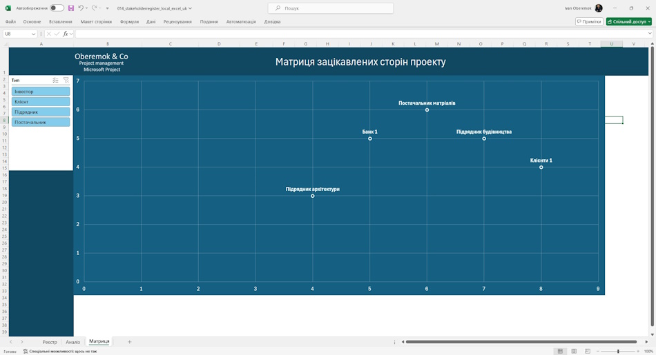The width and height of the screenshot is (656, 355).
Task: Switch to Page Layout view icon
Action: coord(574,352)
